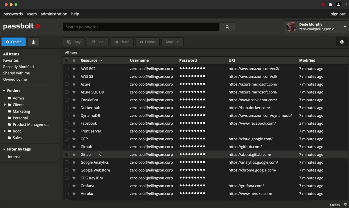Mark Docker hub as favorite star
349x208 pixels.
point(74,108)
